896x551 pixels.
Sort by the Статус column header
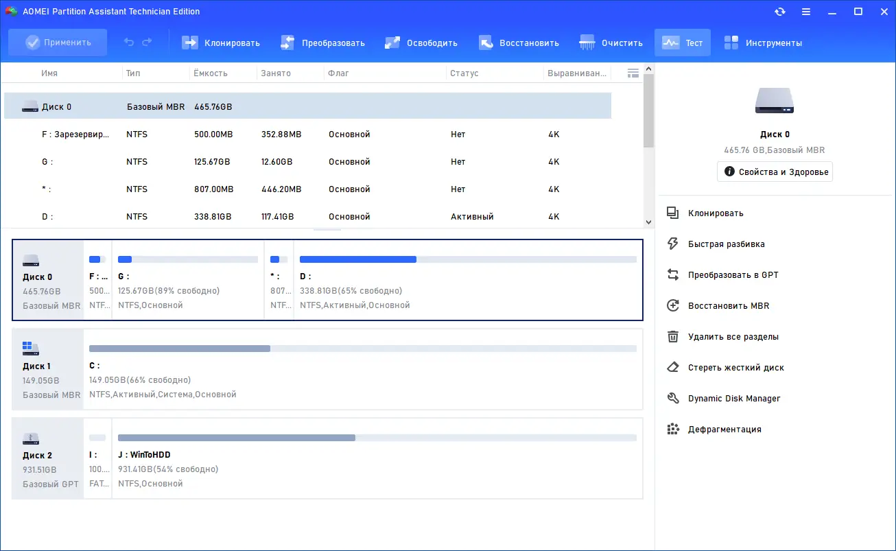click(x=464, y=73)
